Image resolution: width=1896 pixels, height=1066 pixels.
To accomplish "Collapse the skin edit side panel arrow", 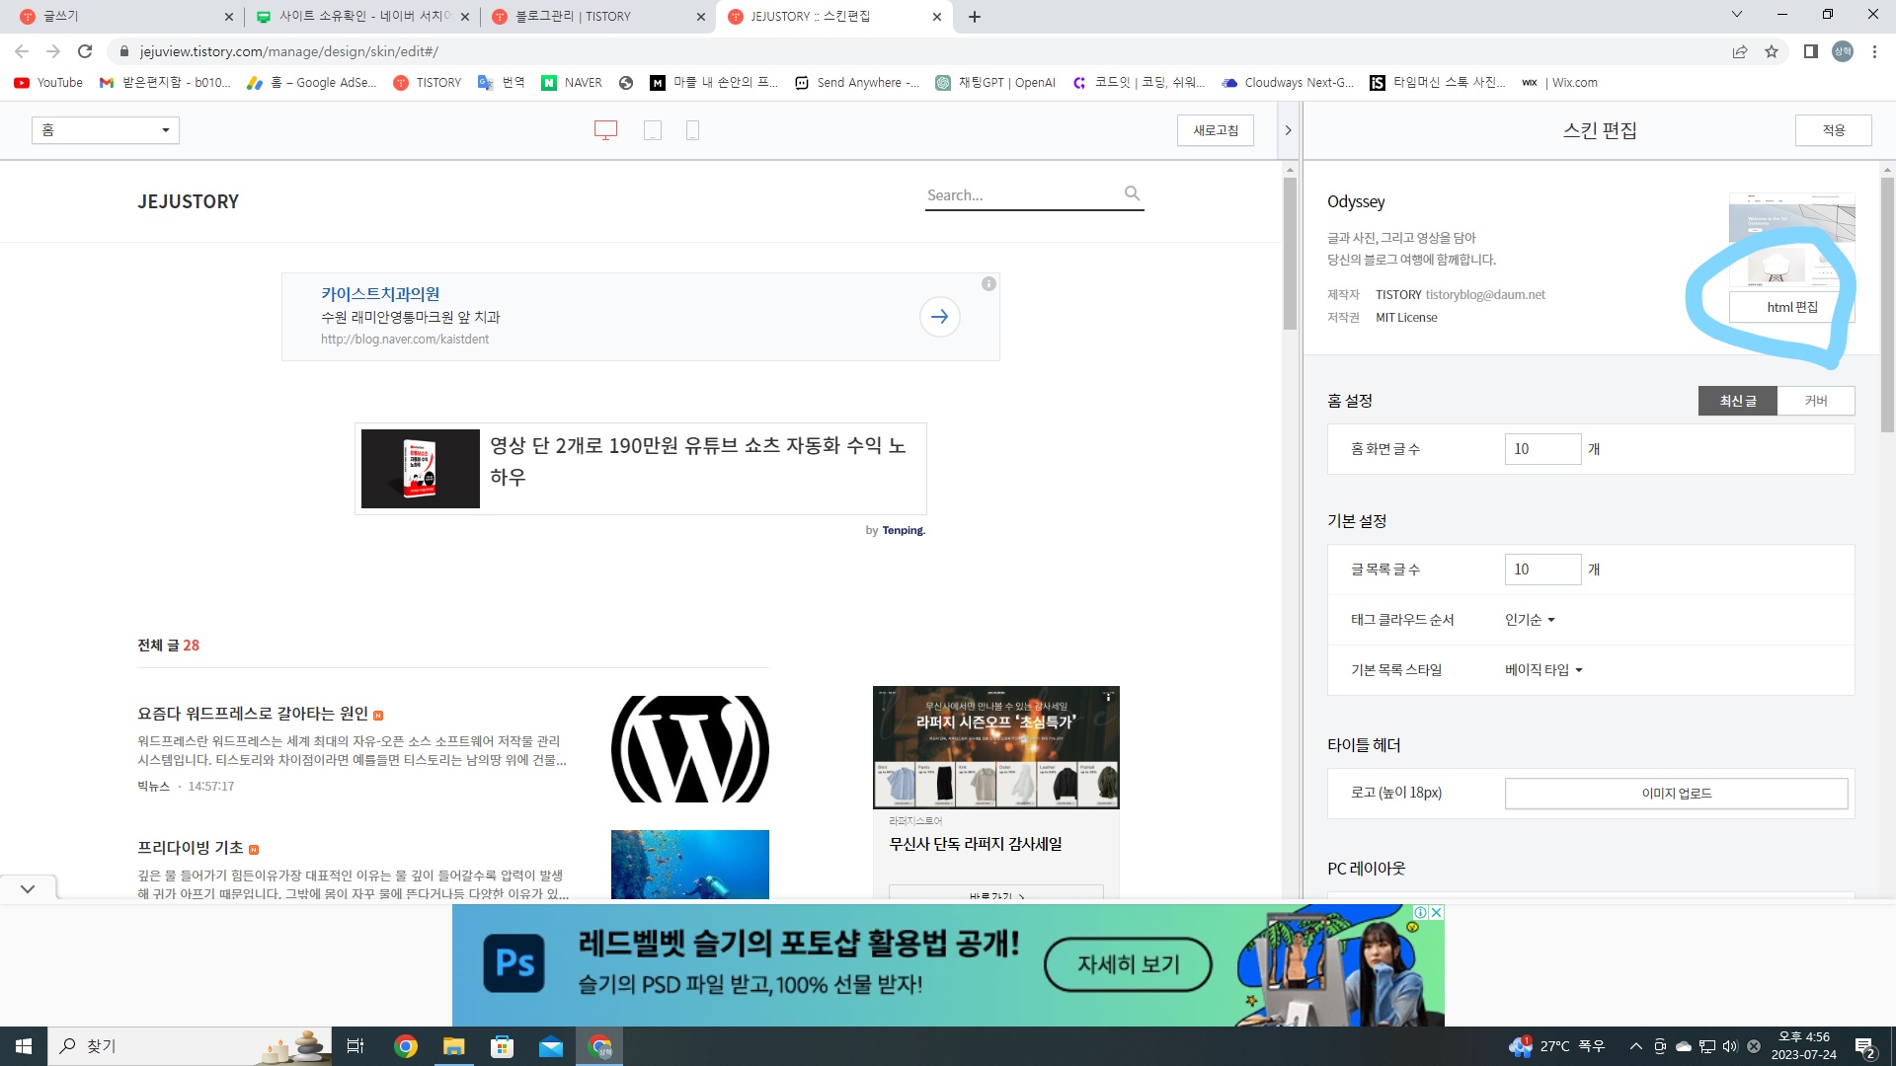I will [1288, 130].
